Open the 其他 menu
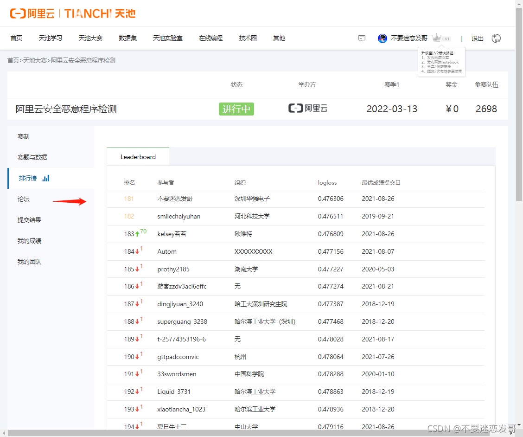523x437 pixels. point(279,38)
